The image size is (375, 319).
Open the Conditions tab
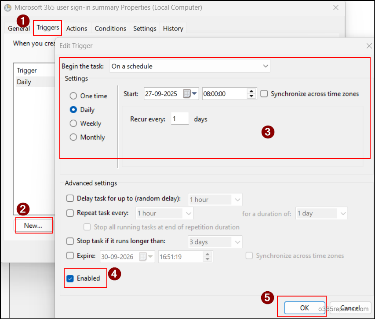pyautogui.click(x=110, y=28)
